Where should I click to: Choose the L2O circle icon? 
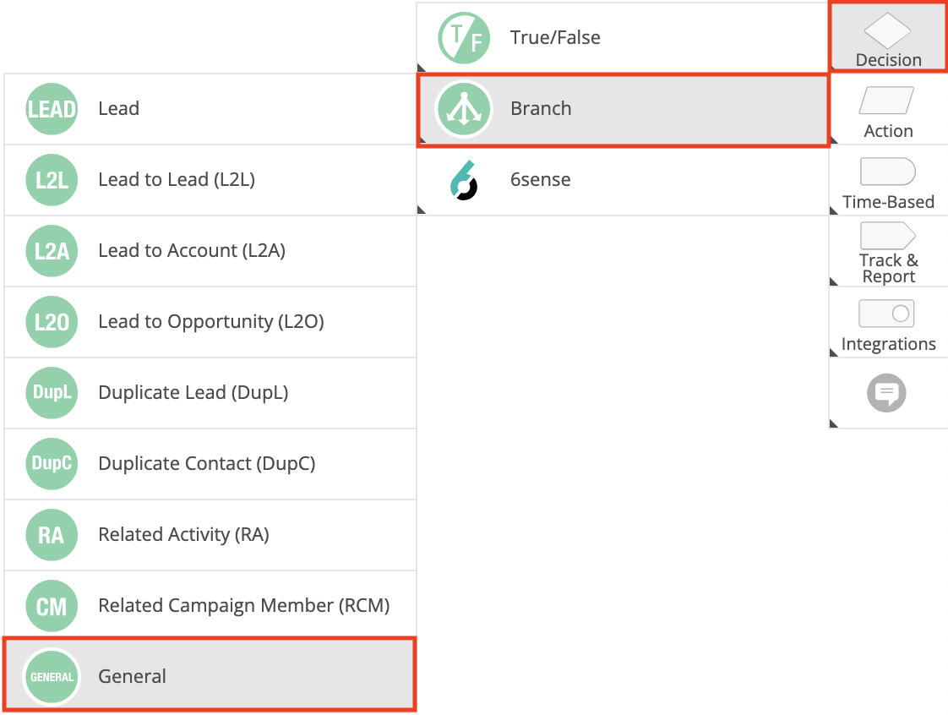52,322
